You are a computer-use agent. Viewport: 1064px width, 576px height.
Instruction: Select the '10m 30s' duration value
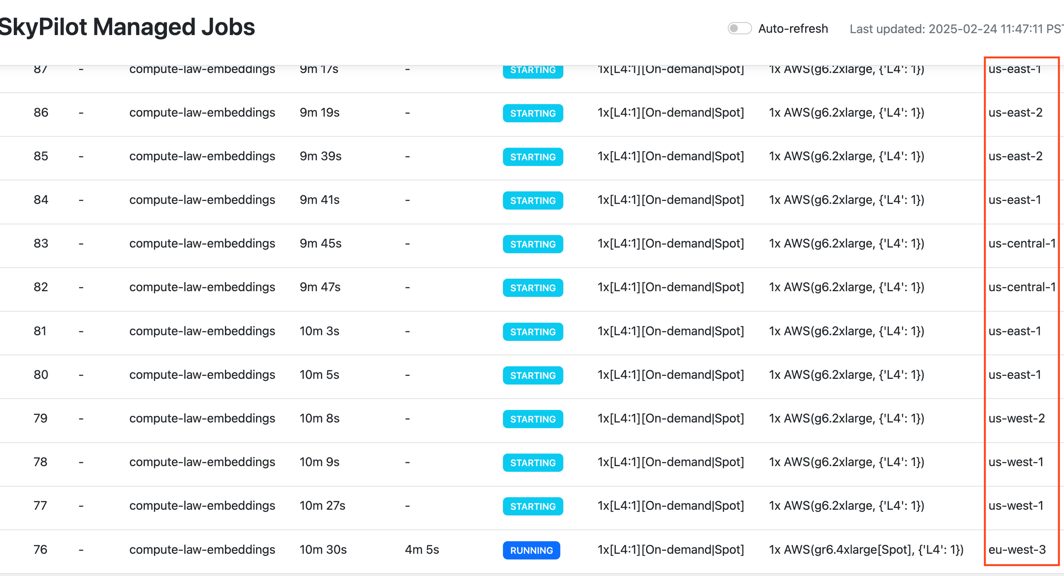pyautogui.click(x=323, y=550)
